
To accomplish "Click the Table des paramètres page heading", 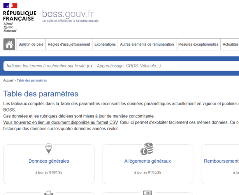I will coord(41,94).
